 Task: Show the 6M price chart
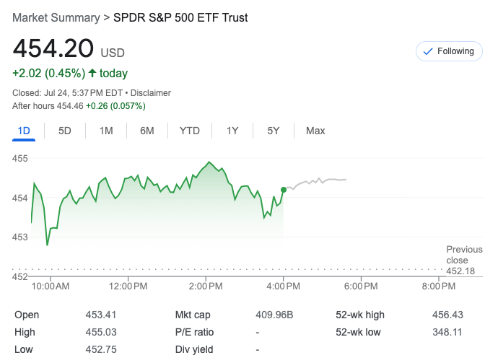pos(147,131)
